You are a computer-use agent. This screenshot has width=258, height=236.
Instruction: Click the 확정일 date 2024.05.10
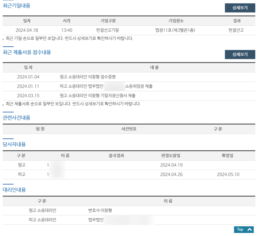click(x=228, y=175)
